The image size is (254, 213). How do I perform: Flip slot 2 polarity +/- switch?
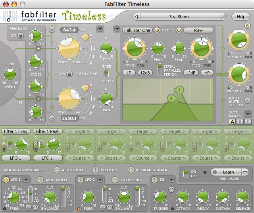pos(42,145)
